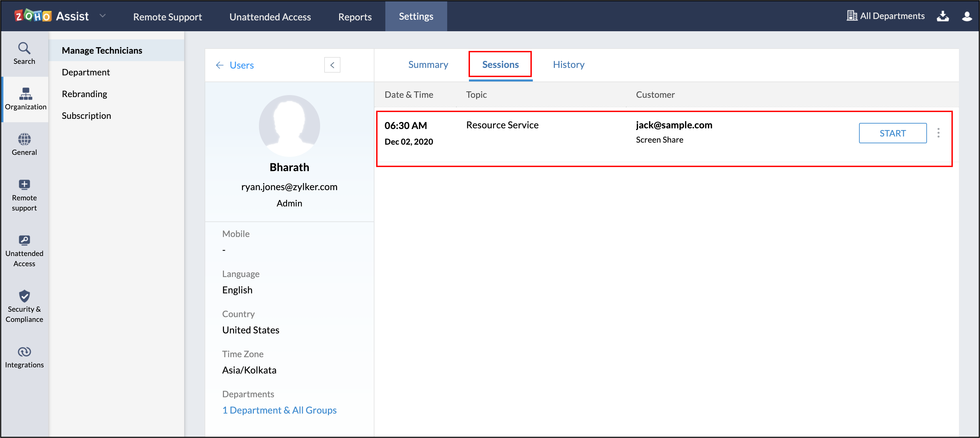
Task: Switch to the History tab
Action: click(x=568, y=64)
